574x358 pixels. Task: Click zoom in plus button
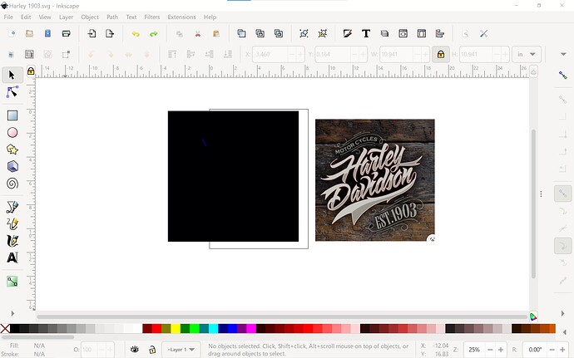pos(501,350)
